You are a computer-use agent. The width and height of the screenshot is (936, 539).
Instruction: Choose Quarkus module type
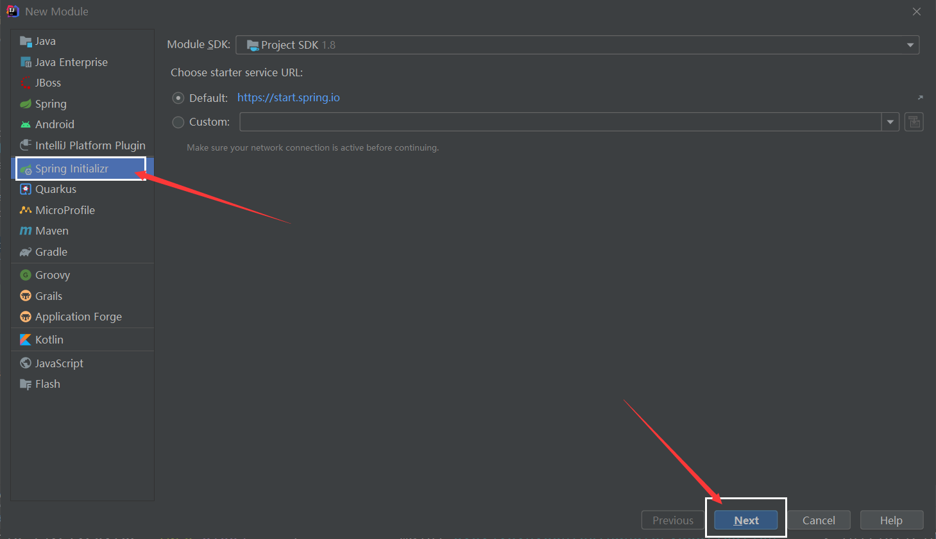click(83, 189)
